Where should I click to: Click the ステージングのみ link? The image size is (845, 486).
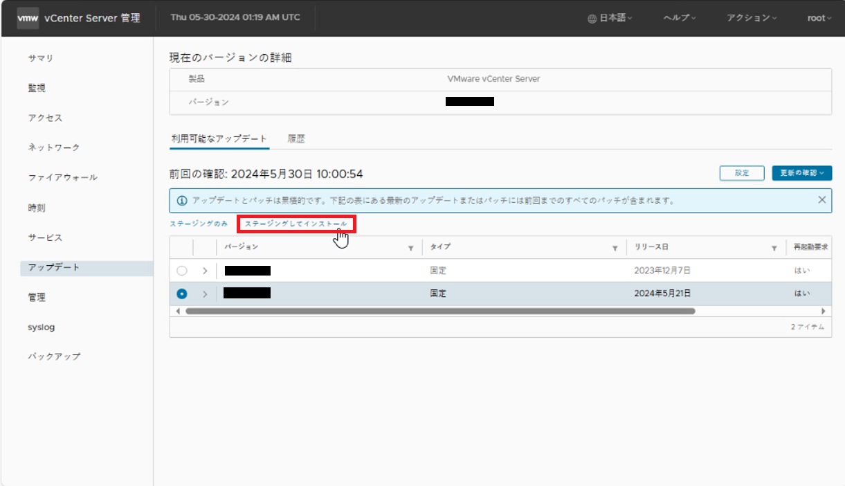pyautogui.click(x=199, y=224)
